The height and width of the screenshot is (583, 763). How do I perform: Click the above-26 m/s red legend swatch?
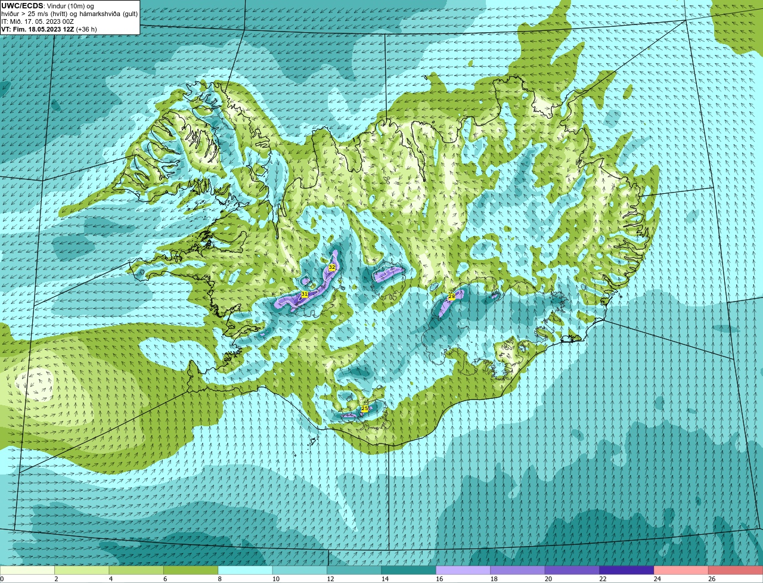[x=736, y=570]
